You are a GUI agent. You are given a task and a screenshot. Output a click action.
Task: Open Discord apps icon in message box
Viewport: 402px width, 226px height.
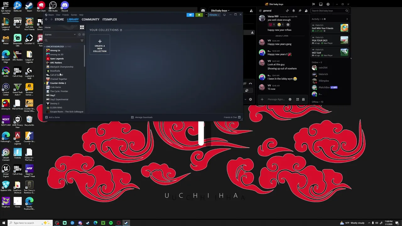[297, 100]
